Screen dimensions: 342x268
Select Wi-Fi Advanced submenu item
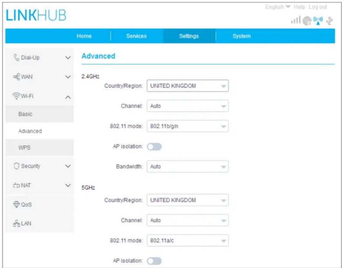pos(39,131)
